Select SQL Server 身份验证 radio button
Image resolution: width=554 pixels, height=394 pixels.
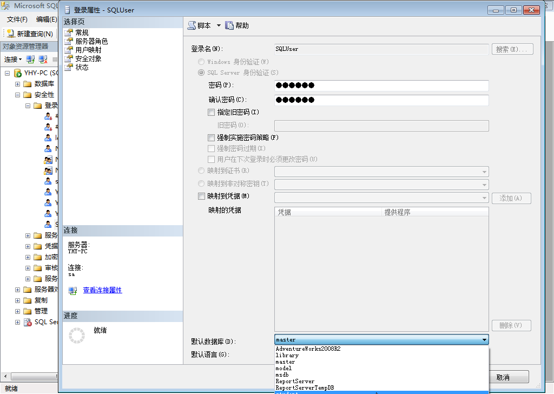[201, 73]
